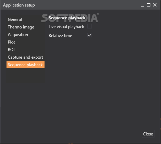
Task: Uncheck the Relative time checkbox
Action: (x=89, y=35)
